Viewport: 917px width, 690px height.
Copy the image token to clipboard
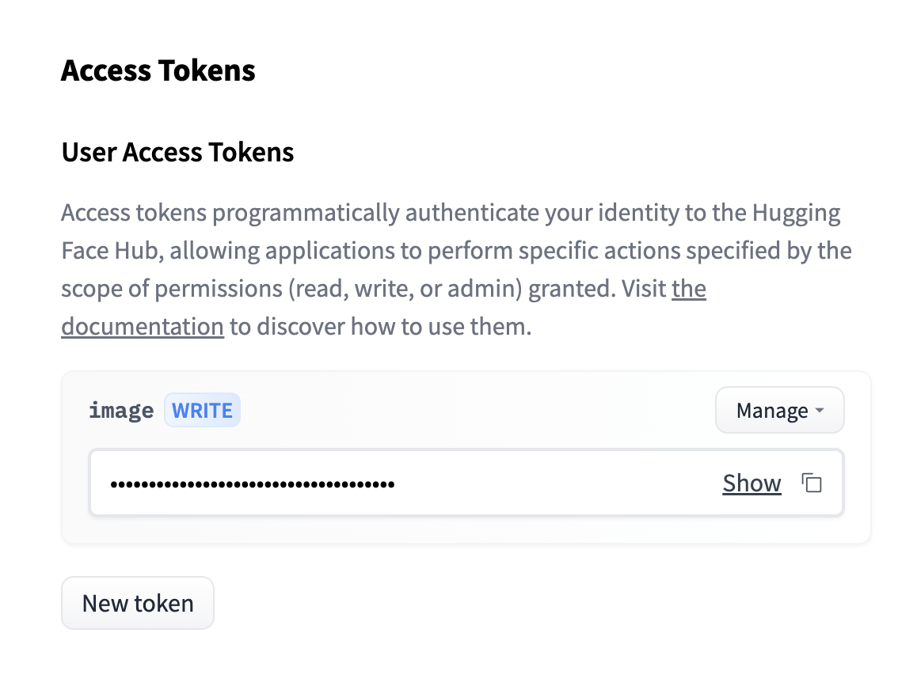point(812,483)
